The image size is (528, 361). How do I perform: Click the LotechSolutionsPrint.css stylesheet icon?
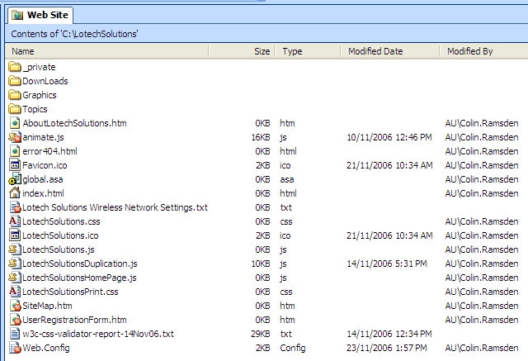pyautogui.click(x=15, y=292)
